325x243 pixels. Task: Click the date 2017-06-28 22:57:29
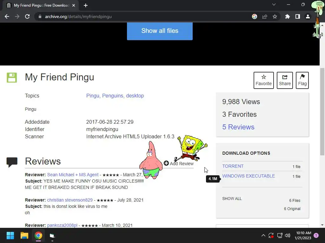pos(110,122)
